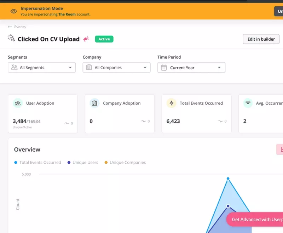Viewport: 283px width, 233px height.
Task: Click the Company Adoption building icon
Action: [94, 103]
